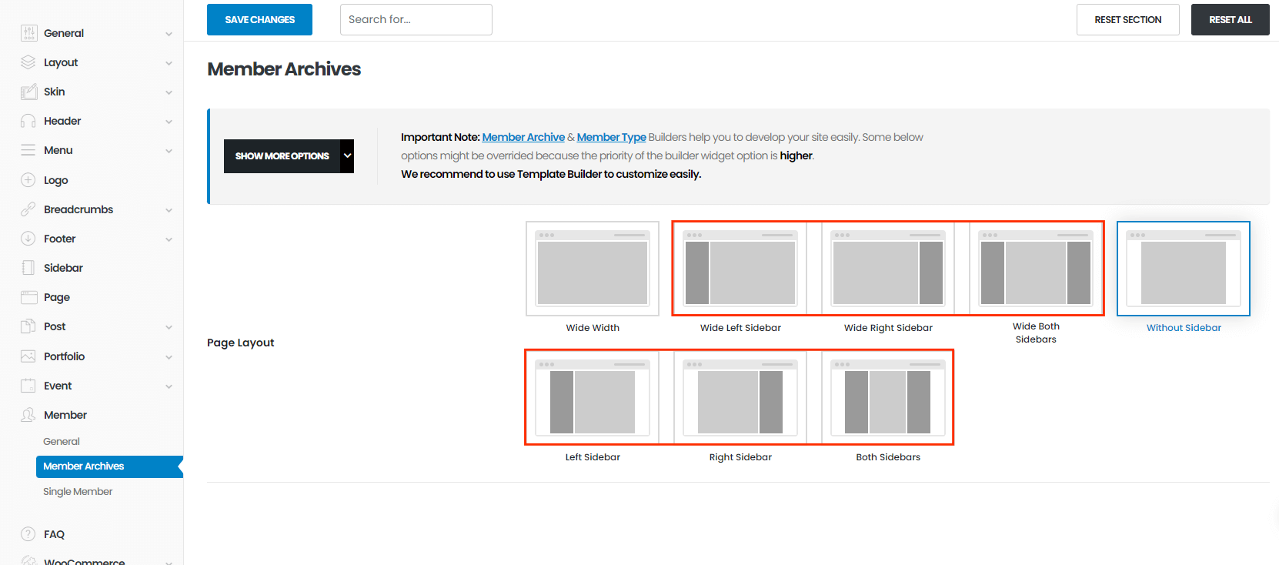Pick the Both Sidebars layout thumbnail
1279x565 pixels.
coord(888,397)
